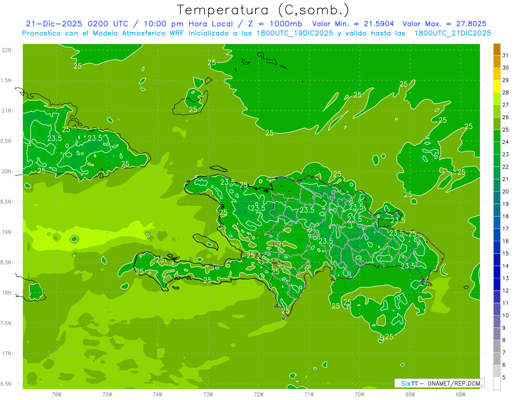Click the 'Valor Max. = 27.8025' text

pos(444,24)
